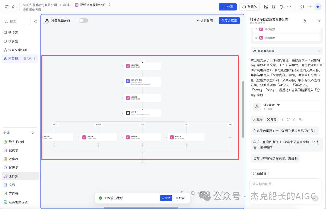
Task: Open 伶问科技(杭州)有限公司 breadcrumb
Action: point(40,5)
